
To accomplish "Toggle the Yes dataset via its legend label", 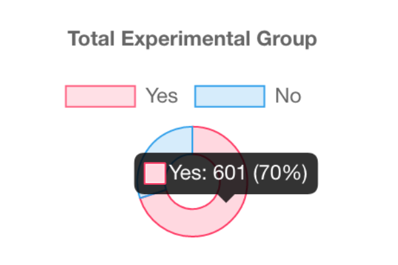I will coord(162,96).
